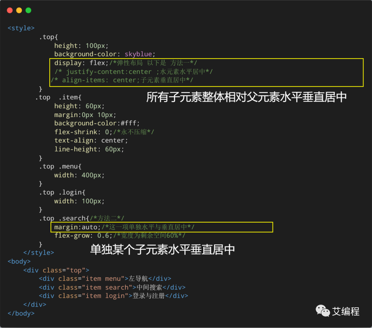Image resolution: width=372 pixels, height=328 pixels.
Task: Click the WeChat logo icon
Action: (323, 311)
